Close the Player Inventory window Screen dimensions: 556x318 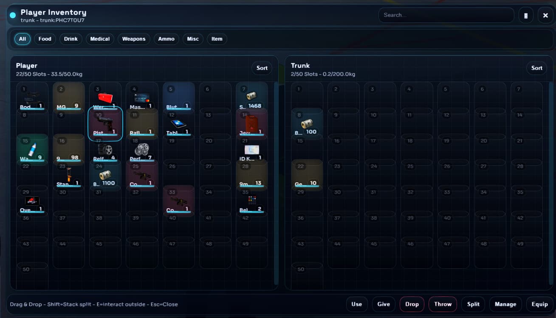pyautogui.click(x=545, y=15)
